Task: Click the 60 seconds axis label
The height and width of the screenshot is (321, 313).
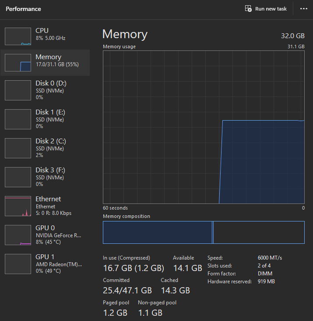Action: click(x=115, y=208)
